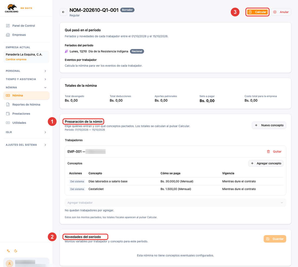Open the Agregar trabajador dropdown
Image resolution: width=298 pixels, height=267 pixels.
(175, 203)
